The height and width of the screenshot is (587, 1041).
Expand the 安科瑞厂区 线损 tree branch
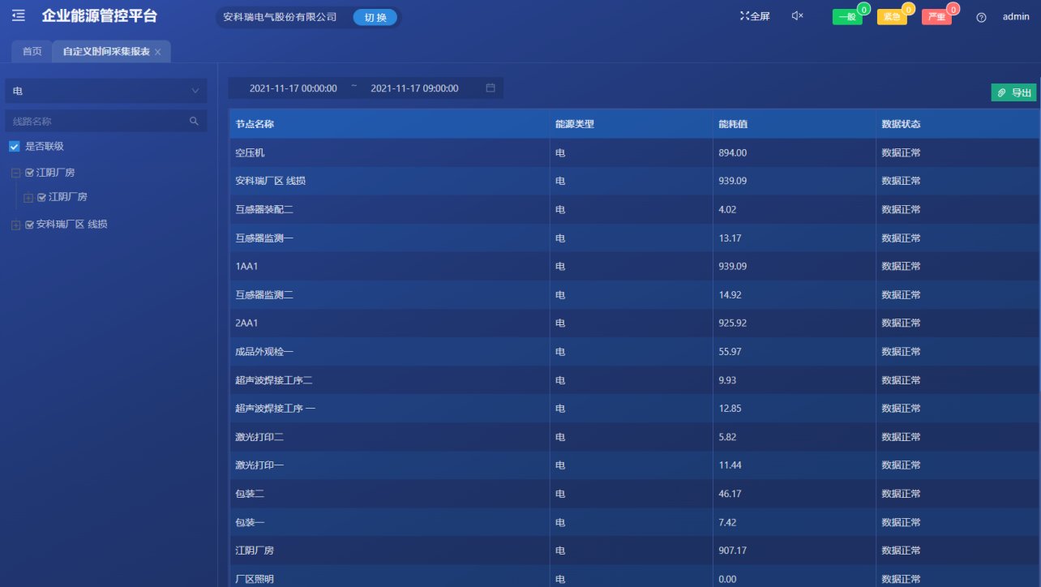[x=15, y=224]
